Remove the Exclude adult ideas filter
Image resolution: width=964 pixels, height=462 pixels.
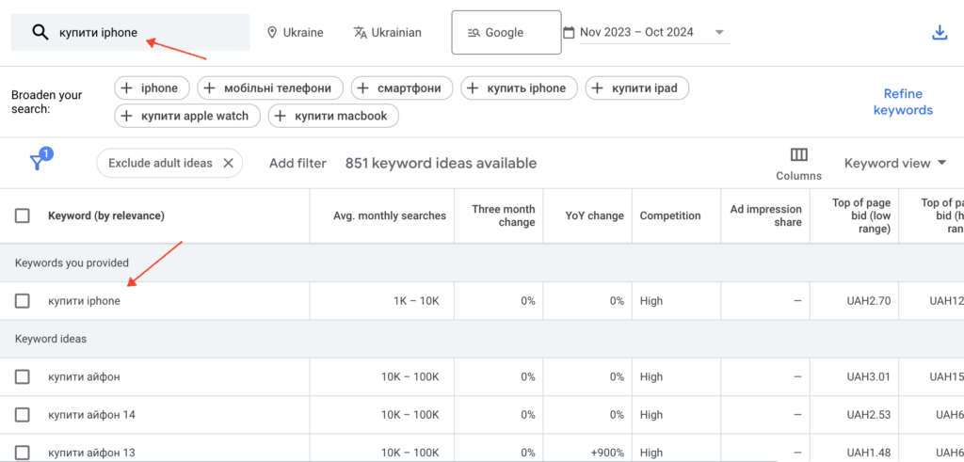(228, 163)
